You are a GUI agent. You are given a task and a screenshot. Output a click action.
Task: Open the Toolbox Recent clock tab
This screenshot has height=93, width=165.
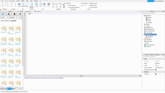click(x=14, y=14)
